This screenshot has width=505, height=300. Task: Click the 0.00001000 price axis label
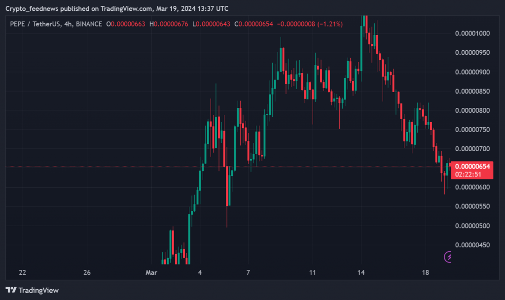coord(472,33)
